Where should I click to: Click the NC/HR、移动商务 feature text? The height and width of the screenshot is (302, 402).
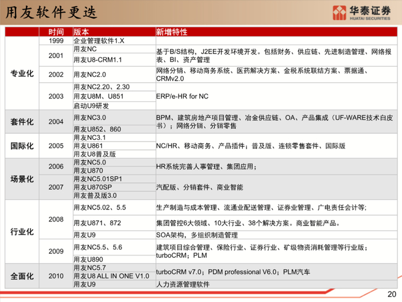250,146
